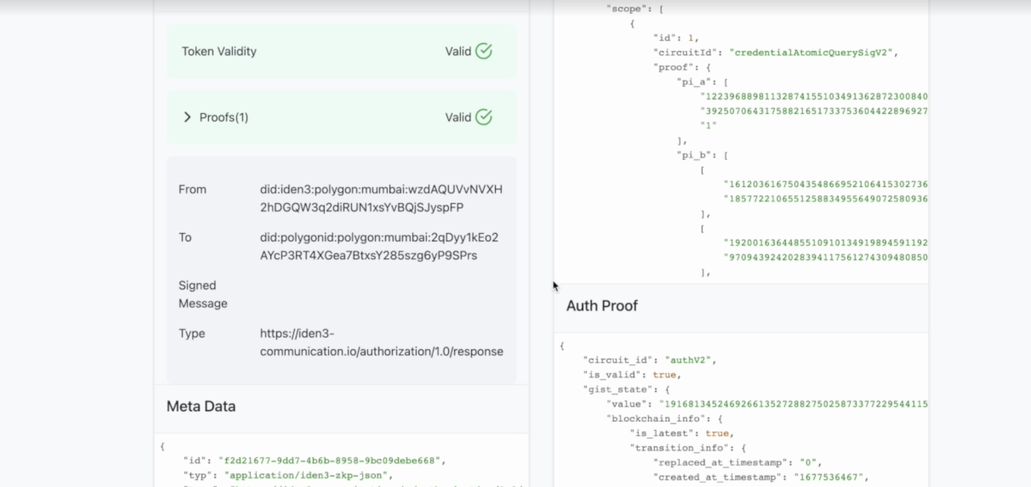Image resolution: width=1031 pixels, height=487 pixels.
Task: Click the Auth Proof section heading
Action: (601, 306)
